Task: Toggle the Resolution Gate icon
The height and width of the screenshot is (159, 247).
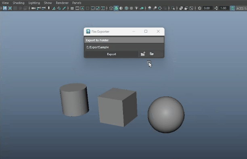Action: click(x=82, y=8)
